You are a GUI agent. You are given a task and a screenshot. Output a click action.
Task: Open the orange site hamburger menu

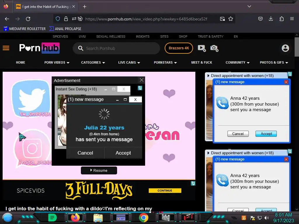click(x=6, y=48)
